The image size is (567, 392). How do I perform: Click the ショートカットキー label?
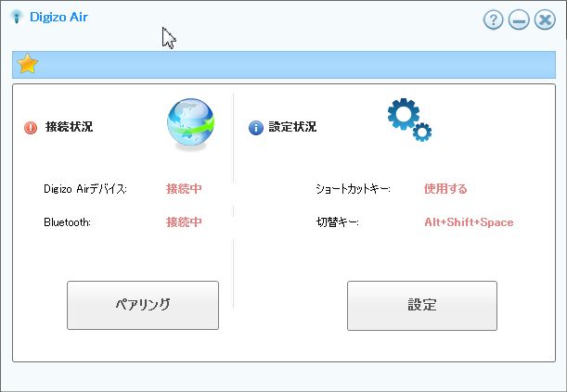tap(353, 189)
